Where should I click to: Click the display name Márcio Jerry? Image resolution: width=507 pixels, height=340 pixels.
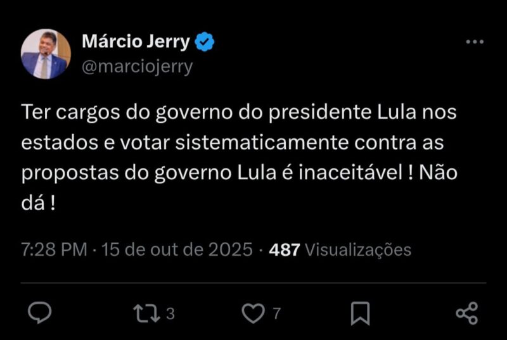(136, 42)
